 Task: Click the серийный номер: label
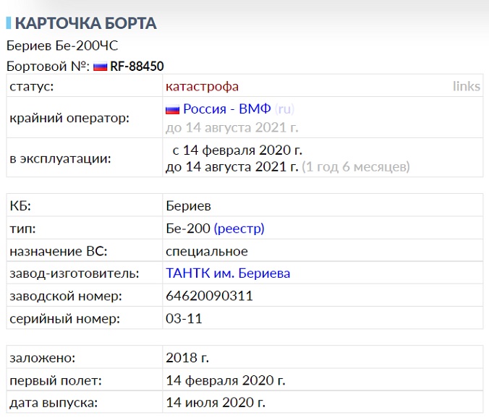(x=65, y=319)
